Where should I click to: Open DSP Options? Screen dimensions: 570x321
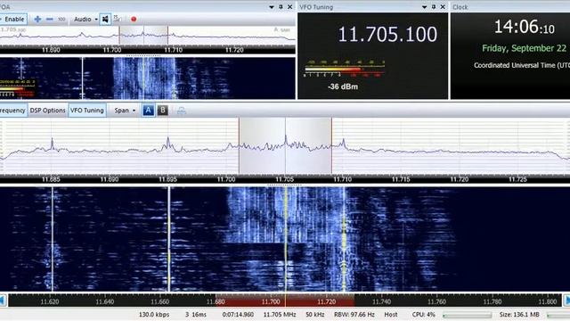[x=47, y=111]
